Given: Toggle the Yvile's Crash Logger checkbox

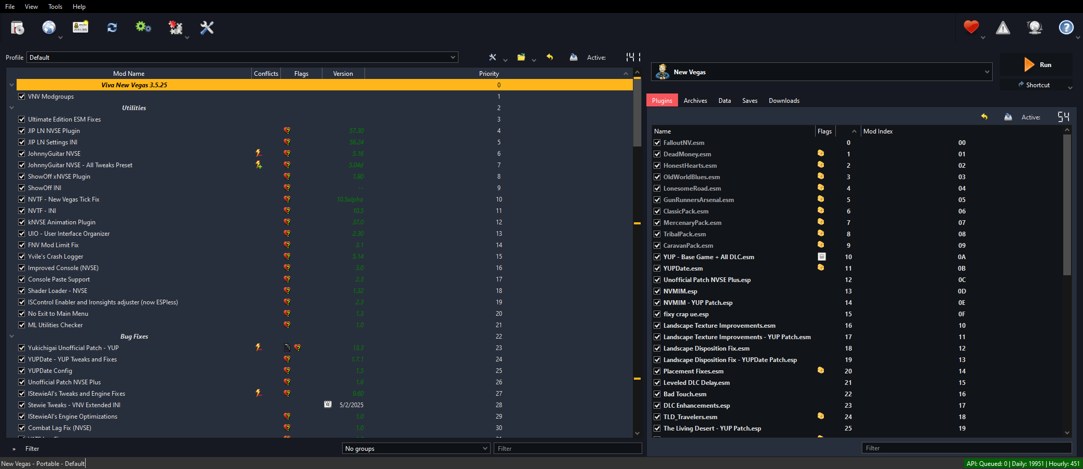Looking at the screenshot, I should 22,257.
